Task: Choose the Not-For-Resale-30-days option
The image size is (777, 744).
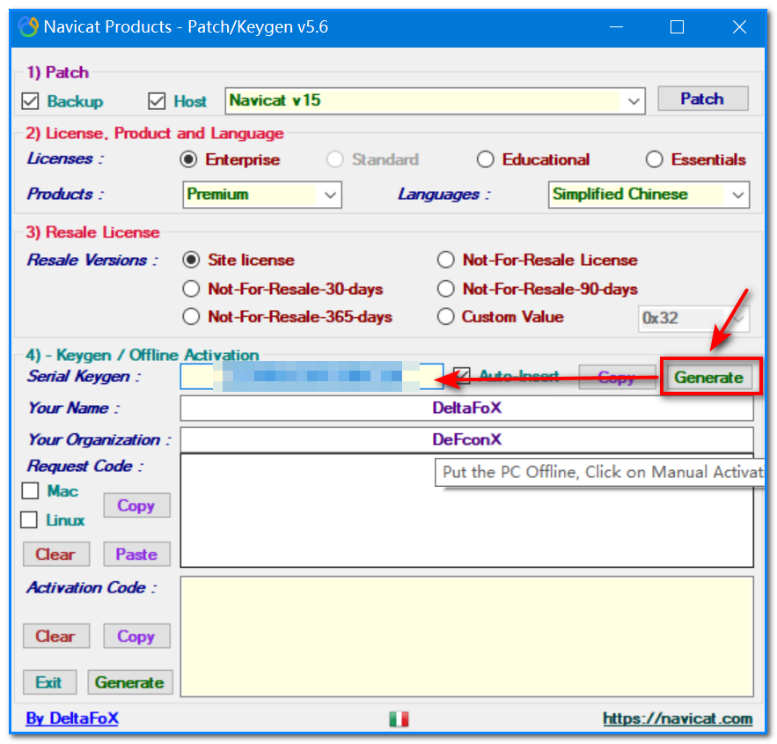Action: (191, 289)
